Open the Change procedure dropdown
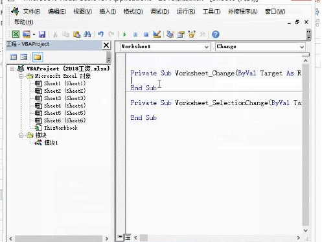 click(302, 47)
